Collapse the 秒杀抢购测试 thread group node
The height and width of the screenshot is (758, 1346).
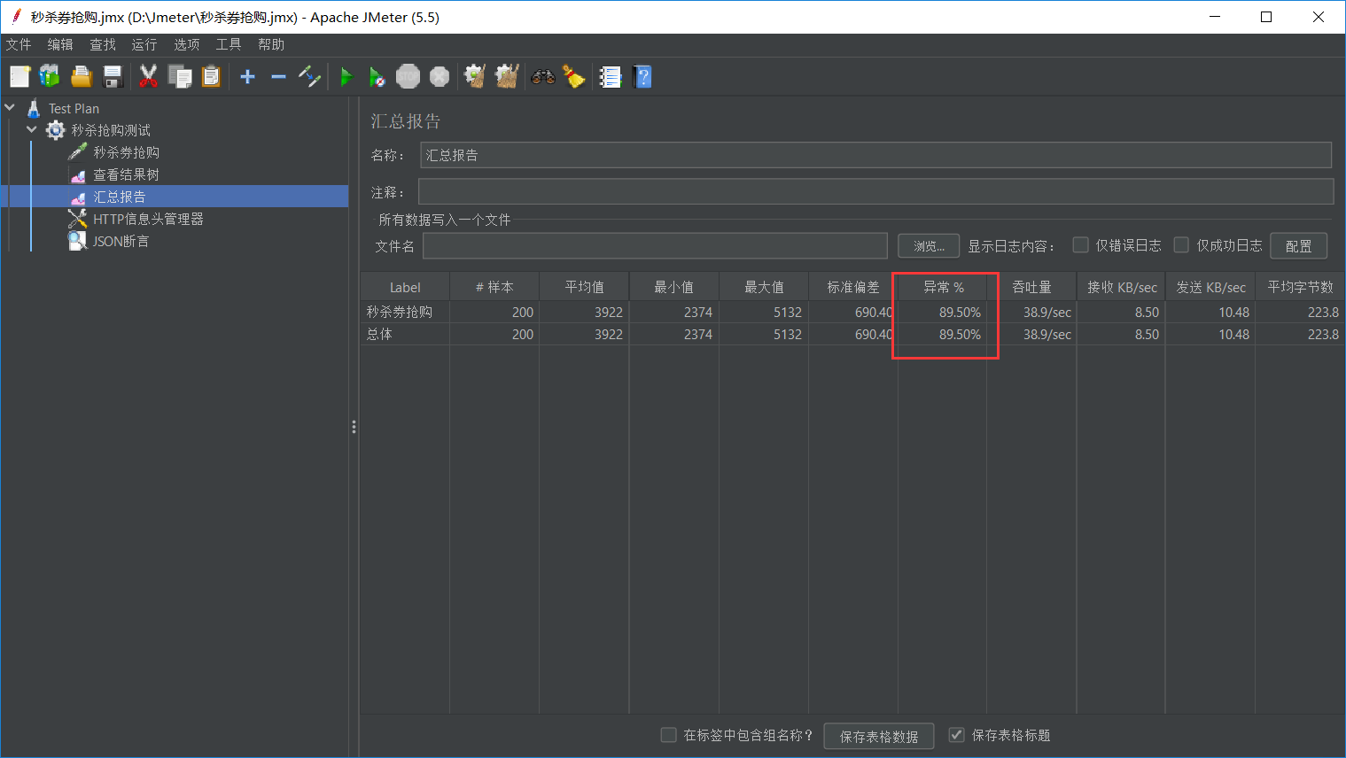pyautogui.click(x=32, y=130)
